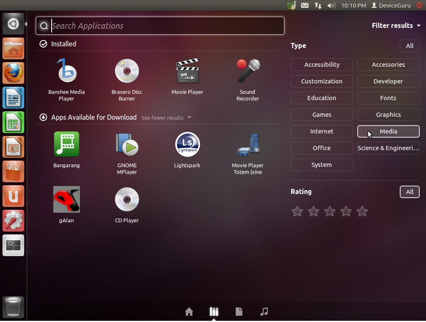Click the battery/network status indicator
Screen dimensions: 426x322
coord(291,5)
